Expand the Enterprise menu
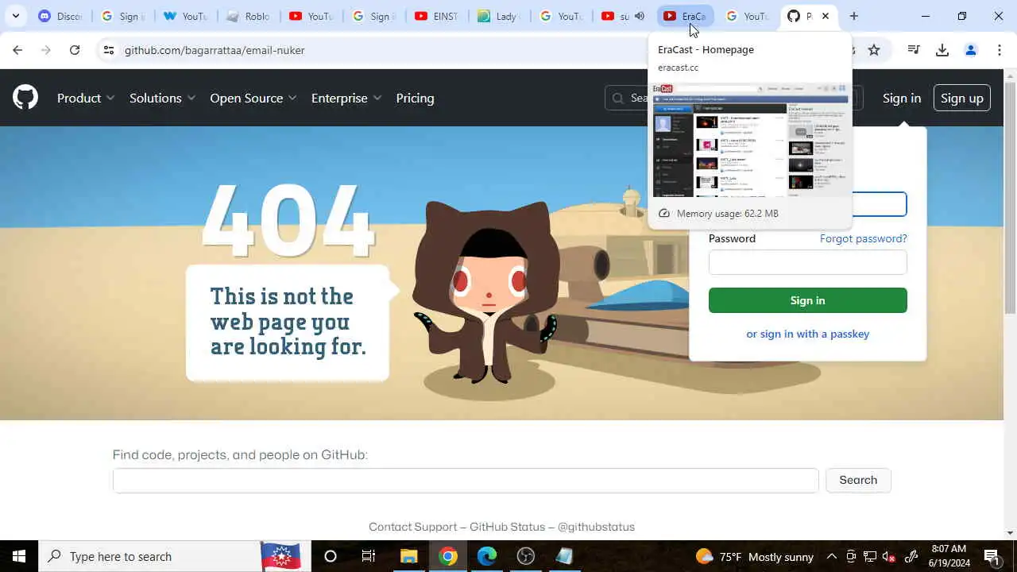1017x572 pixels. pos(346,98)
